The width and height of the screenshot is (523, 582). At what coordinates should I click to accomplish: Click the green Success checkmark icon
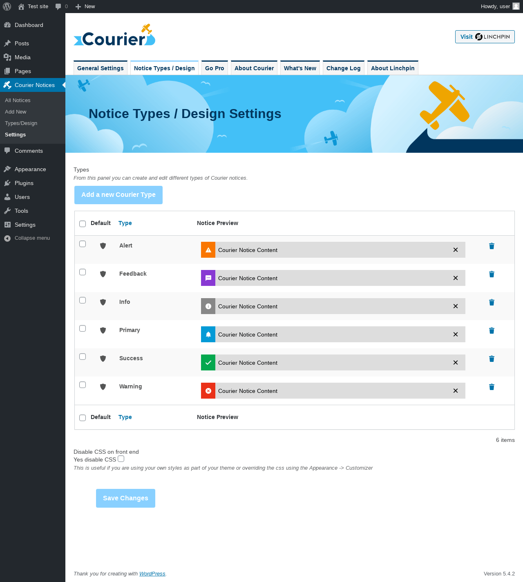(208, 363)
